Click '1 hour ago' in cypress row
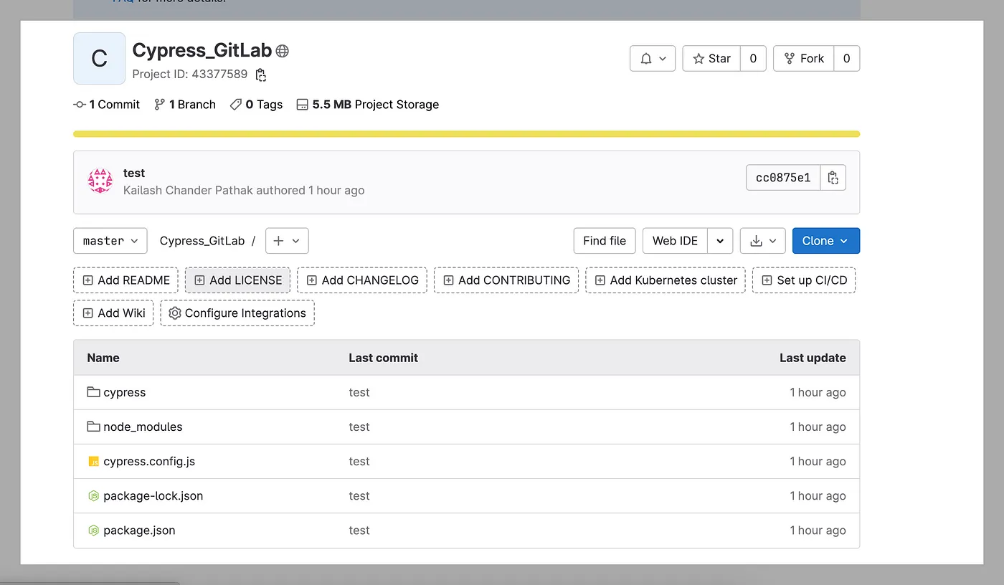This screenshot has width=1004, height=585. coord(818,392)
